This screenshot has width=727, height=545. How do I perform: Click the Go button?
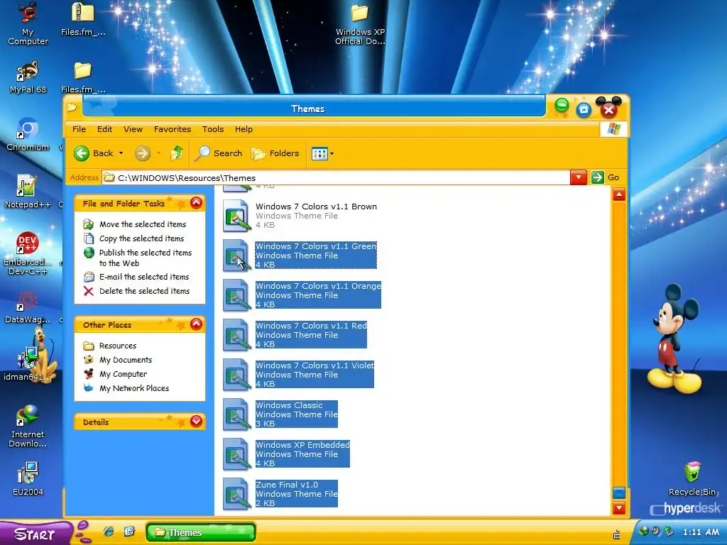[605, 177]
